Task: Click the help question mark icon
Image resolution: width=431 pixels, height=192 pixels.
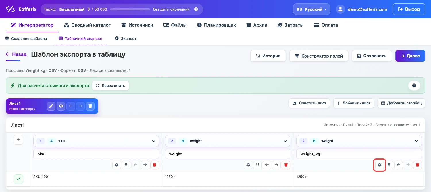Action: (414, 85)
